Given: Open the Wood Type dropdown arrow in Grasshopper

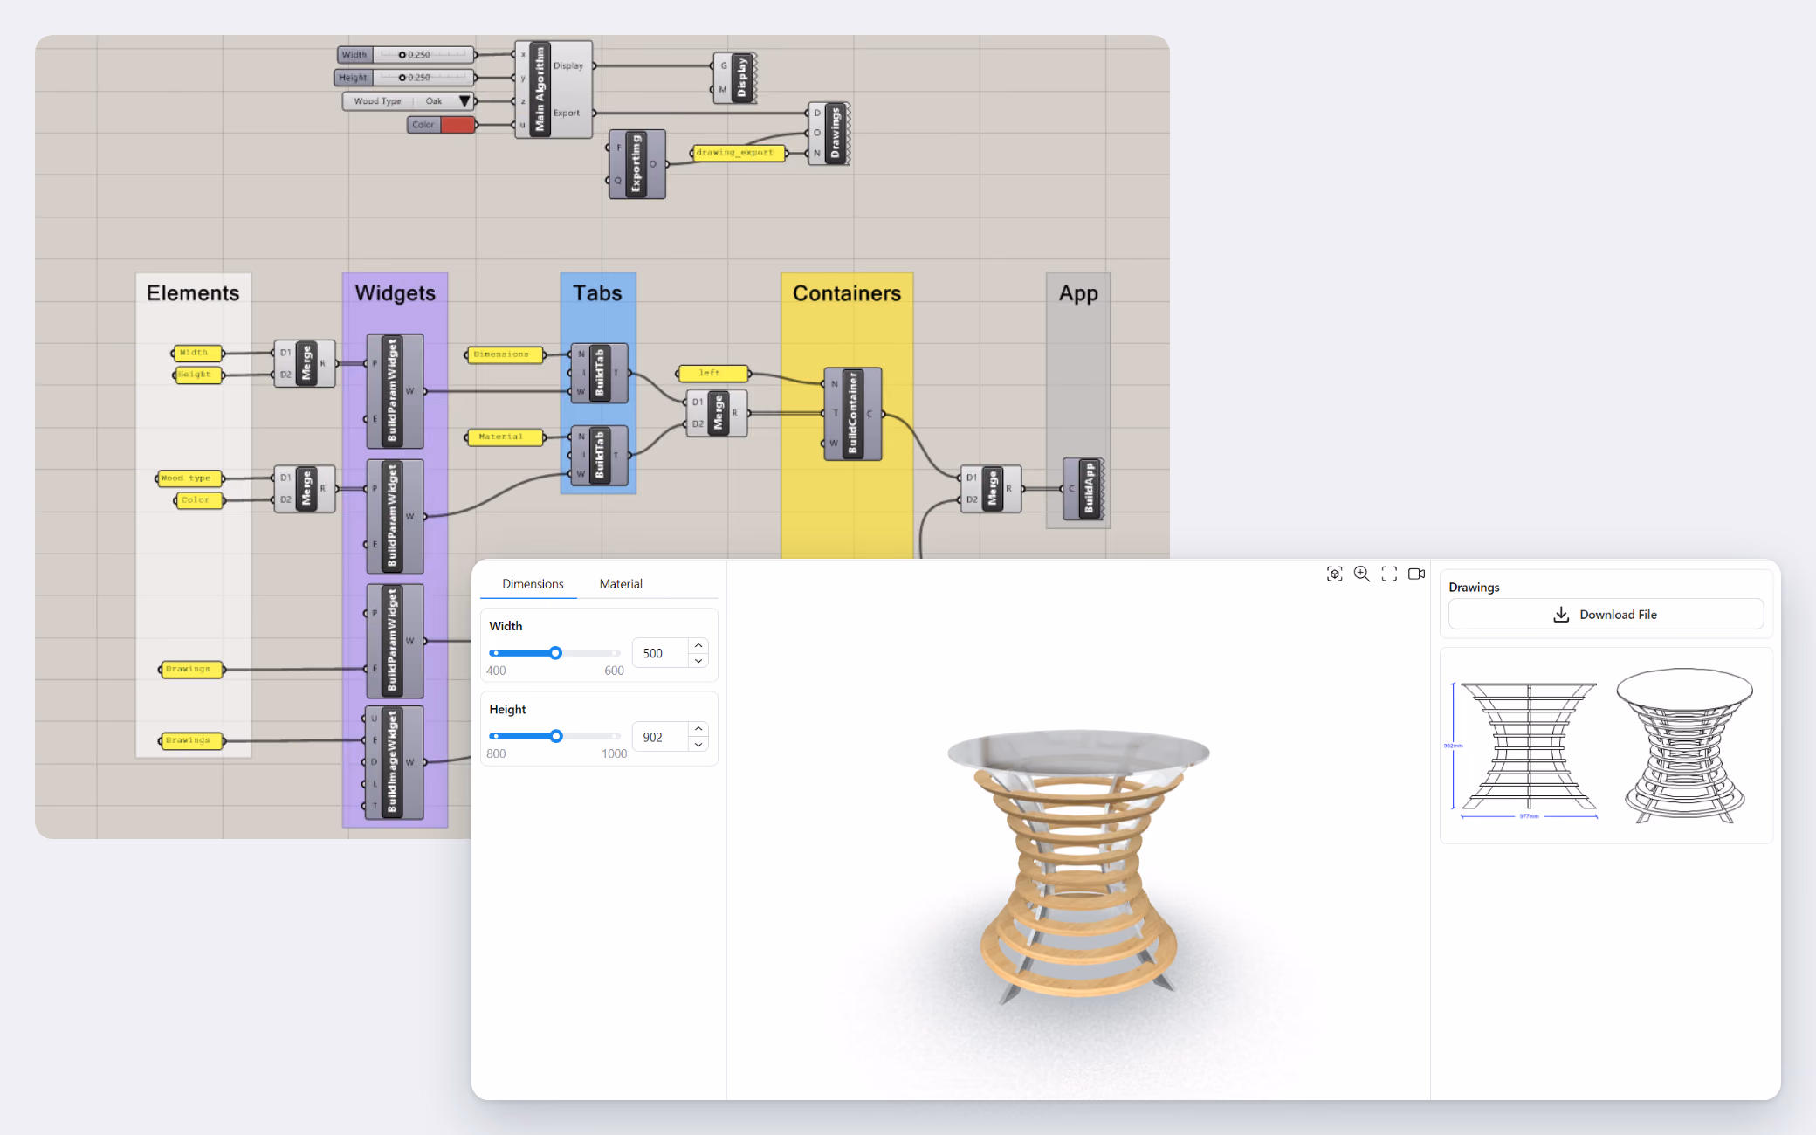Looking at the screenshot, I should (464, 101).
